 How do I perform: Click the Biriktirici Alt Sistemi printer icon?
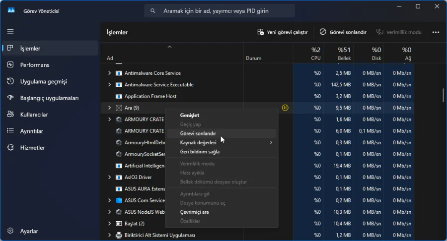point(119,235)
